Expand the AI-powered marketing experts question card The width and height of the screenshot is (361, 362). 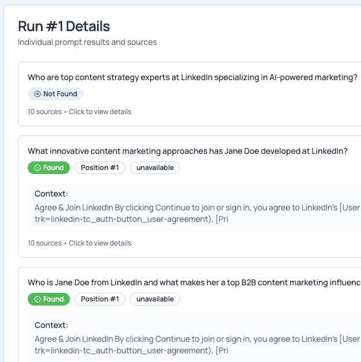[x=192, y=77]
